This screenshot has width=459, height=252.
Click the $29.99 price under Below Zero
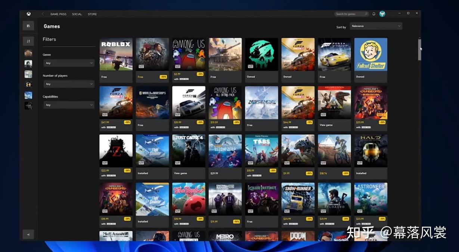214,173
